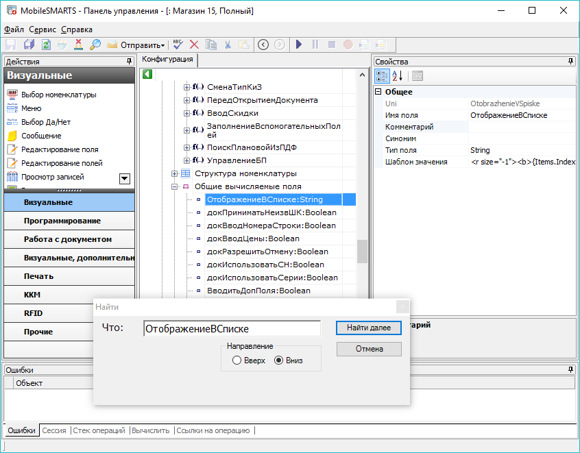Image resolution: width=580 pixels, height=453 pixels.
Task: Click the connect plug toolbar icon
Action: coord(62,45)
